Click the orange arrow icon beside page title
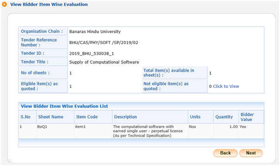 point(4,4)
